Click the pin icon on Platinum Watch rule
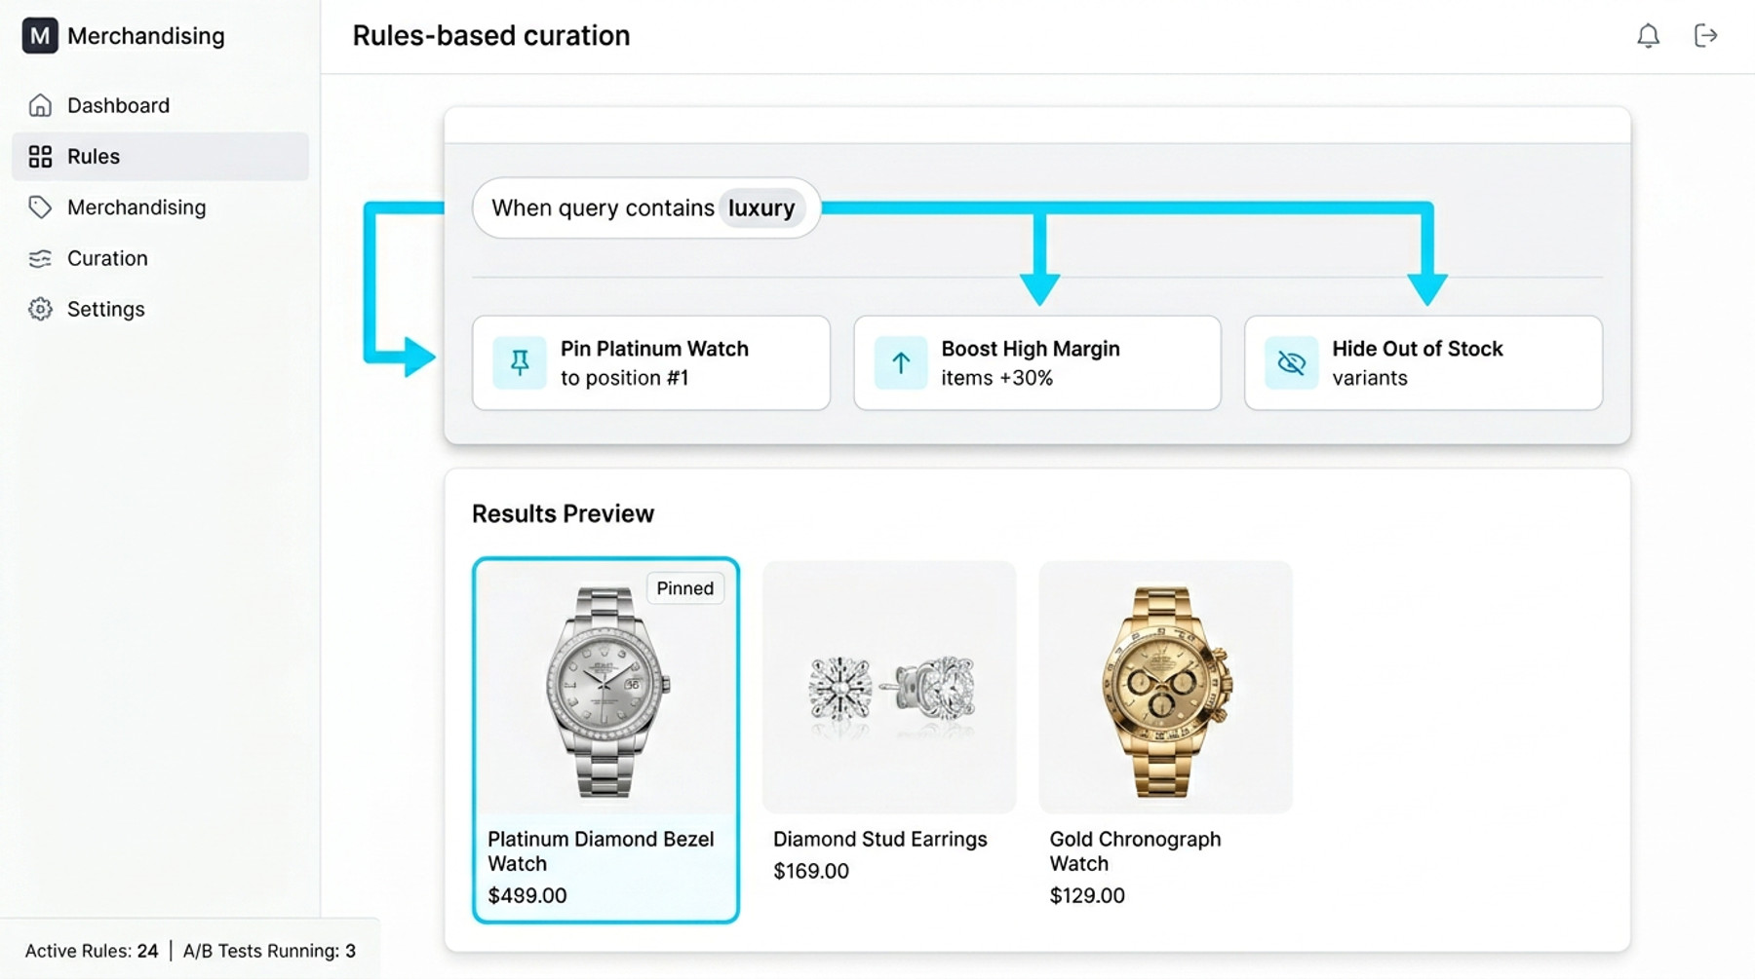The width and height of the screenshot is (1755, 979). (520, 362)
